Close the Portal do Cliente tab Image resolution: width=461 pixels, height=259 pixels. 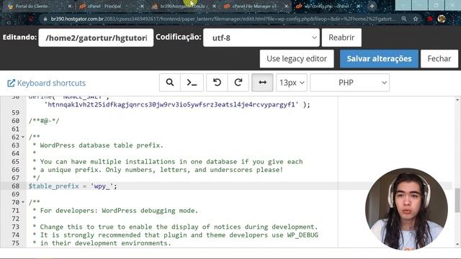tap(70, 6)
